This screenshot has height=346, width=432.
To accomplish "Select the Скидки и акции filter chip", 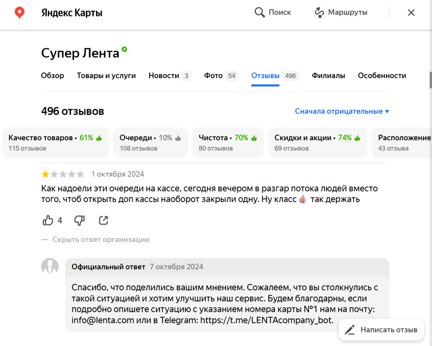I will (x=317, y=143).
